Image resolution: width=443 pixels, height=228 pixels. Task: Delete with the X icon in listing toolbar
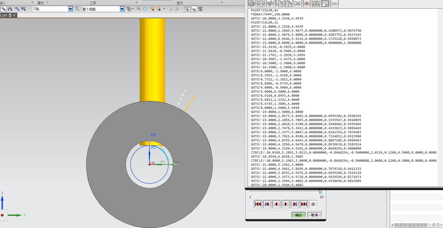[x=298, y=4]
